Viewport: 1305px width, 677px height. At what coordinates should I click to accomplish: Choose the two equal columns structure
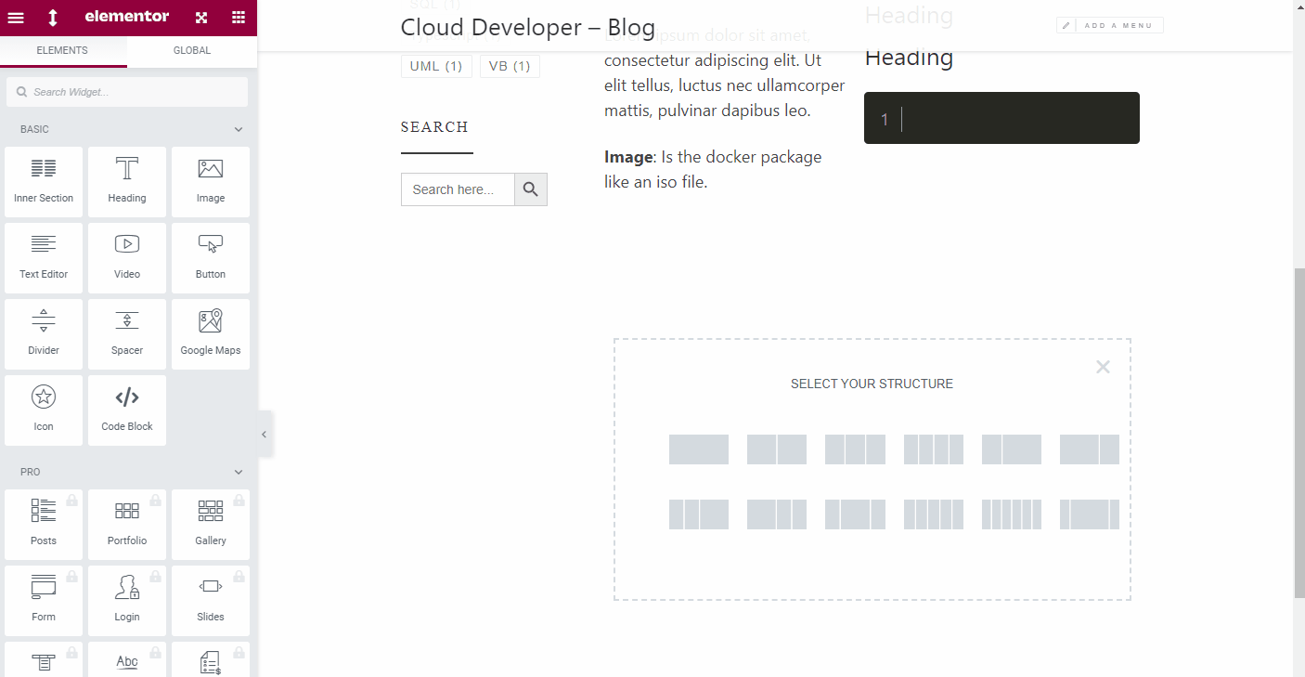(x=777, y=449)
